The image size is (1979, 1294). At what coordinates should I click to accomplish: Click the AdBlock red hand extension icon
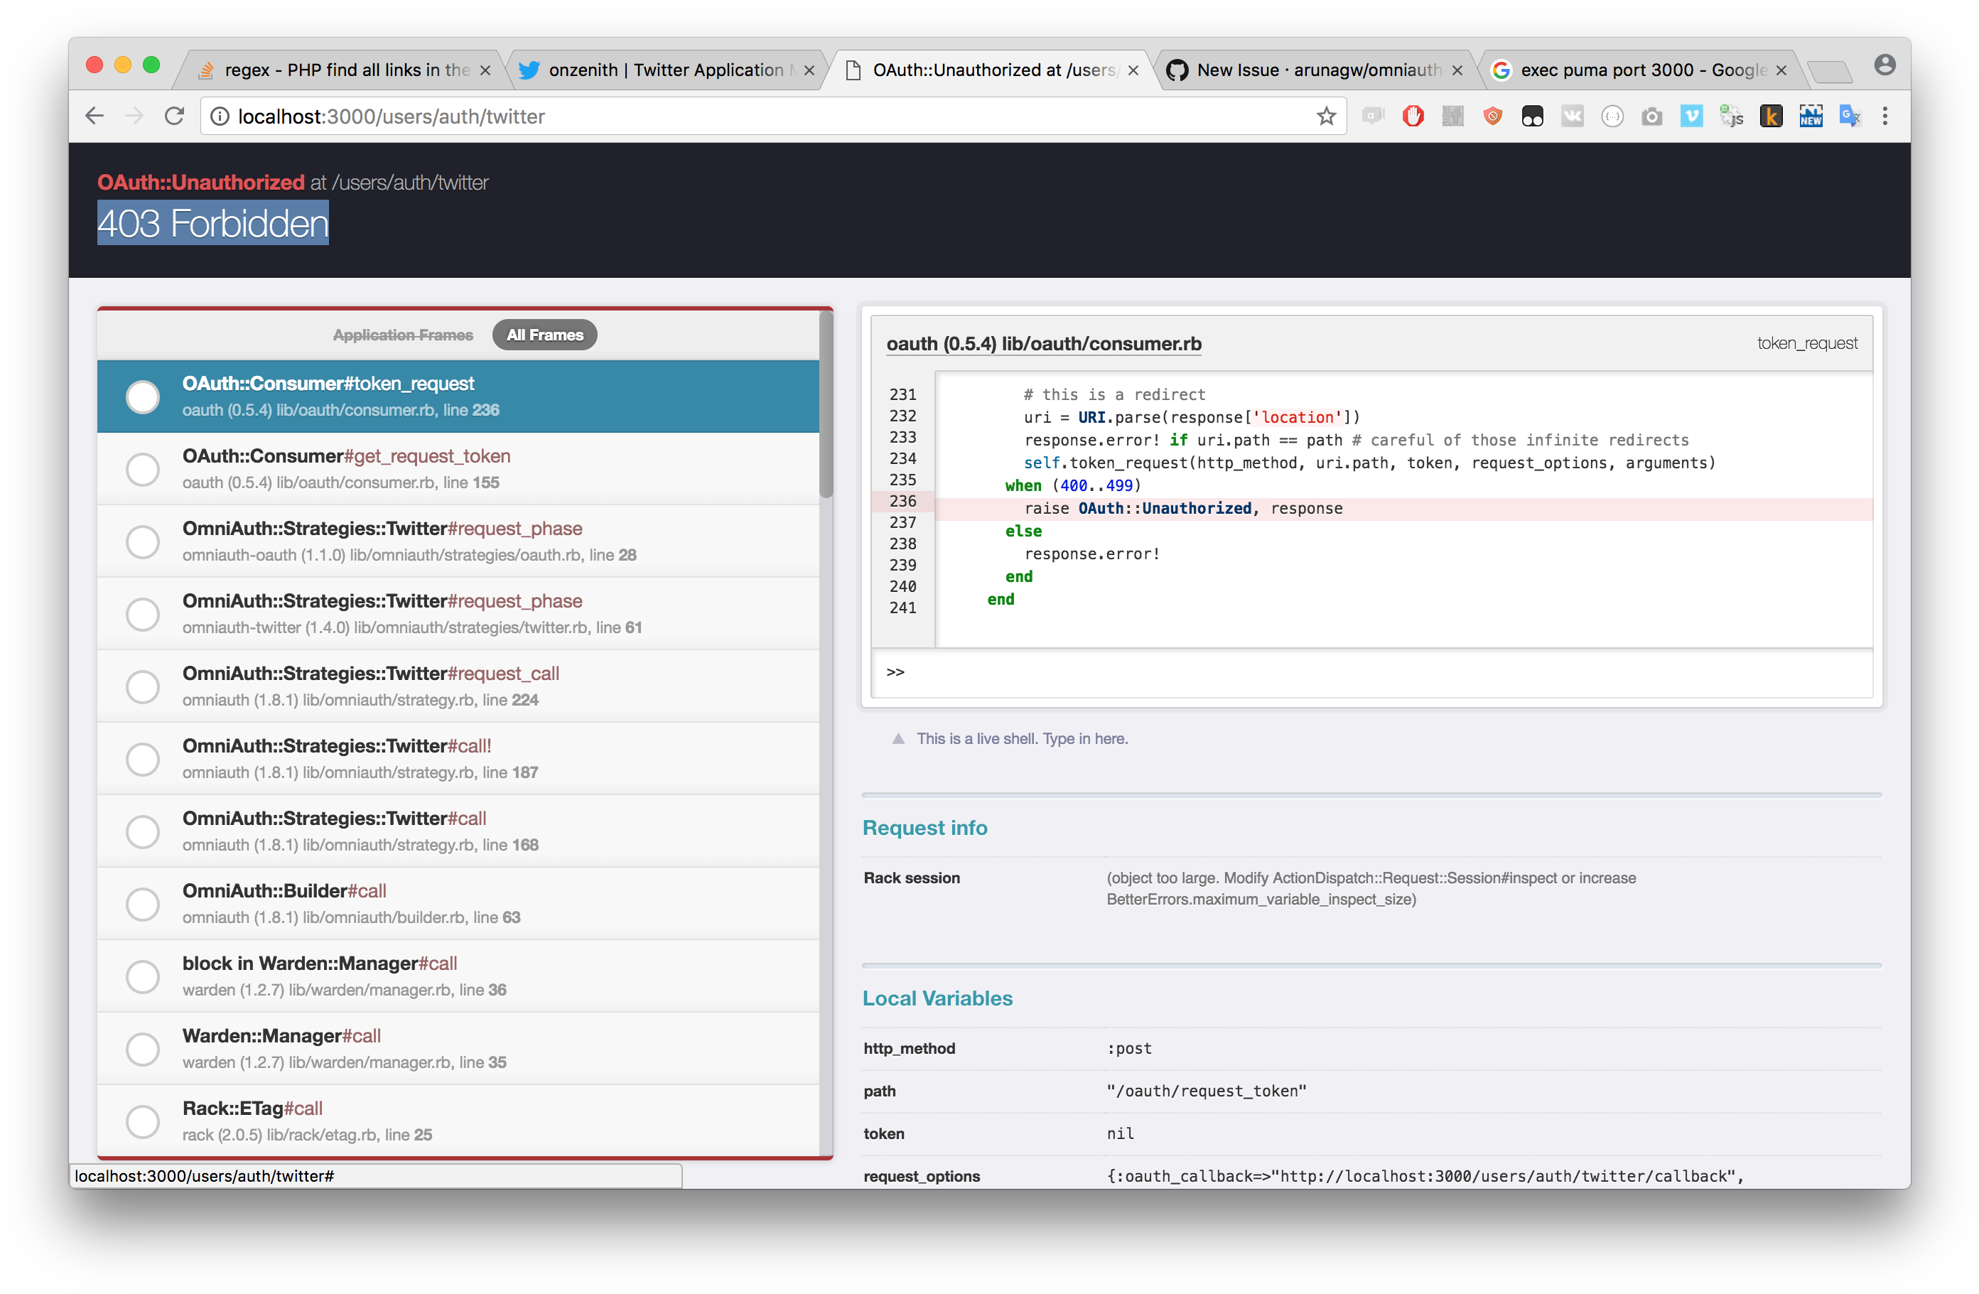point(1413,117)
